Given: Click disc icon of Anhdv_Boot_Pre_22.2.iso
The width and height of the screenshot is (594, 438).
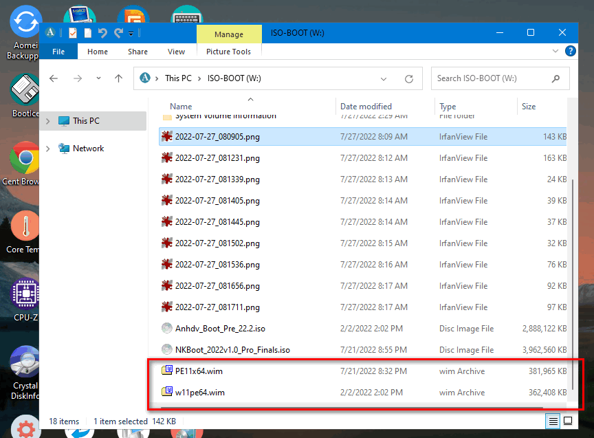Looking at the screenshot, I should 166,328.
